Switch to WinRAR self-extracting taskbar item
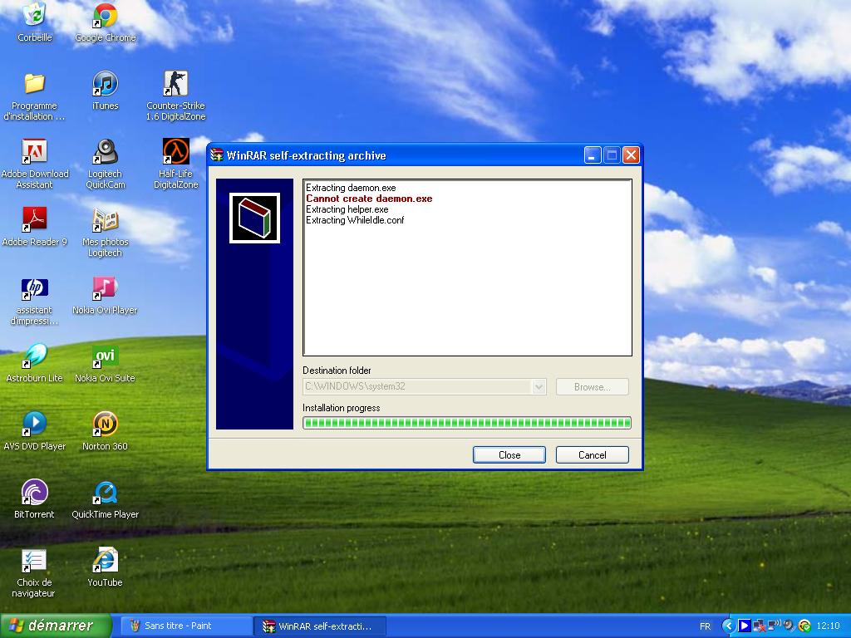This screenshot has height=638, width=851. click(x=320, y=626)
